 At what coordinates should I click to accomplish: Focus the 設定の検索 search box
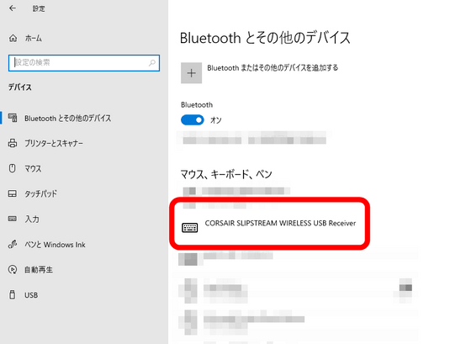tap(84, 63)
